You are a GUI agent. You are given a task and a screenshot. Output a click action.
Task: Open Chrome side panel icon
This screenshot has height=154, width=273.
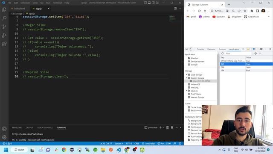[x=258, y=11]
